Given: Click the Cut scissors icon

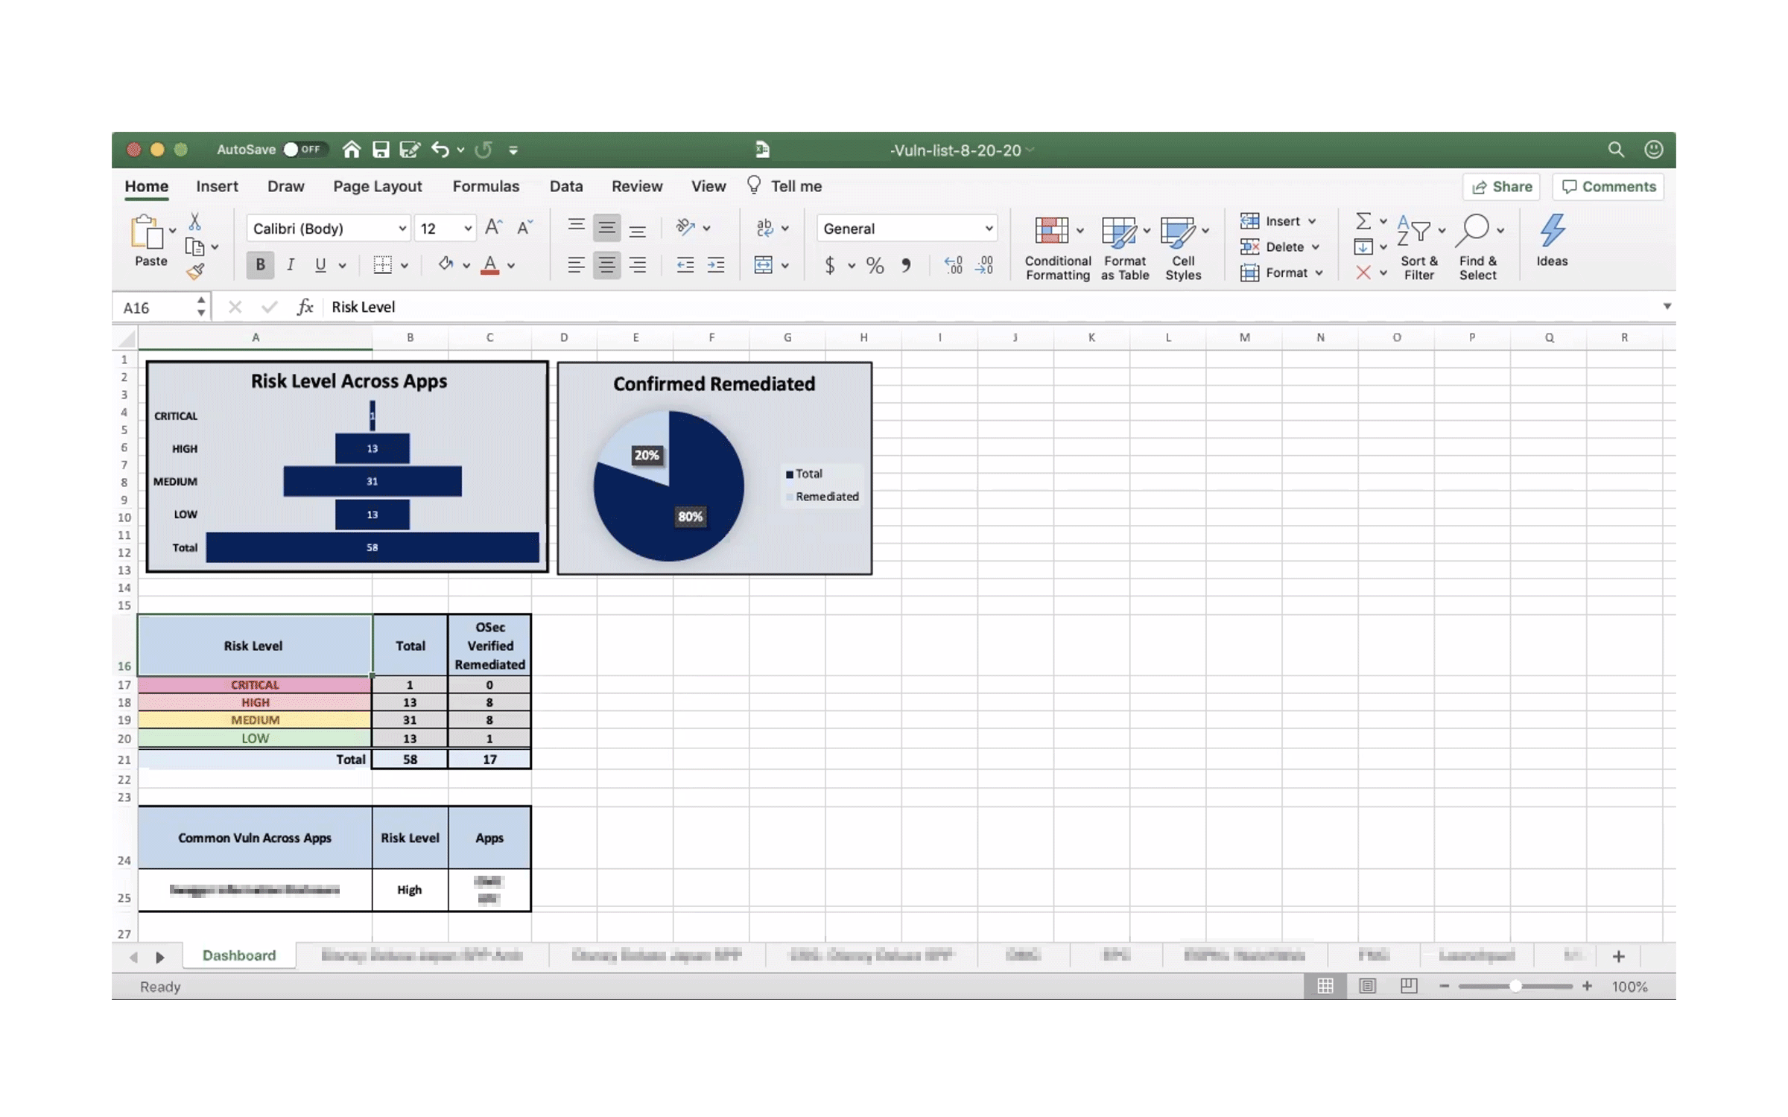Looking at the screenshot, I should pyautogui.click(x=194, y=222).
